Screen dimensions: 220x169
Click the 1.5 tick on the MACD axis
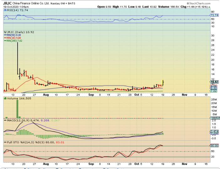point(214,124)
